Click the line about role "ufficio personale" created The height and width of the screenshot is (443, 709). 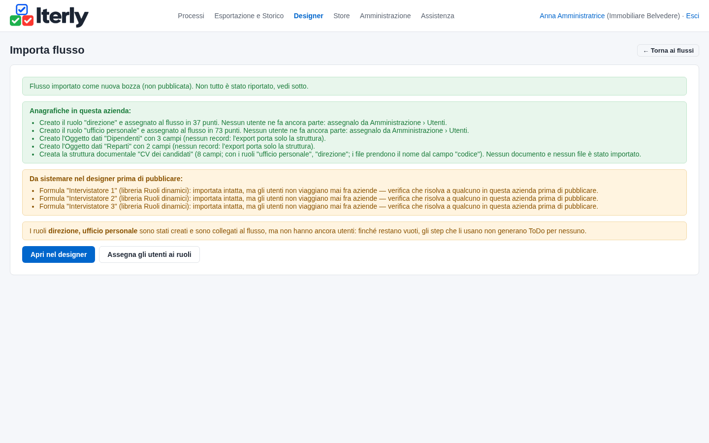254,130
